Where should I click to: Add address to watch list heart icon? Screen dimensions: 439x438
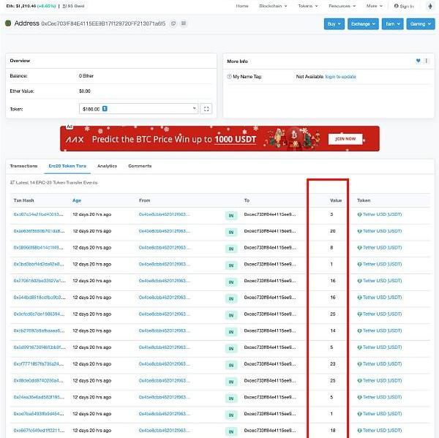[x=418, y=61]
